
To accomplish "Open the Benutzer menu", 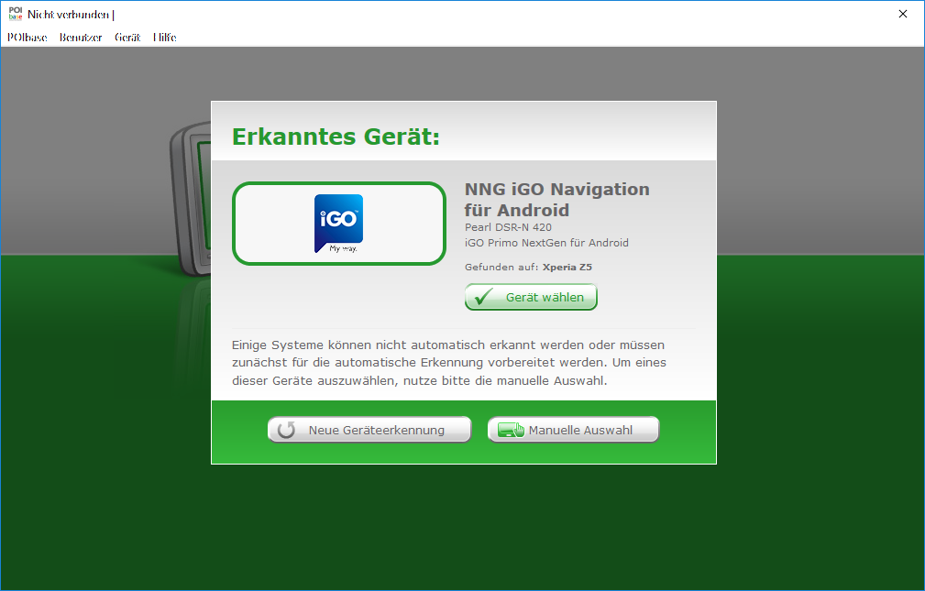I will pyautogui.click(x=81, y=38).
